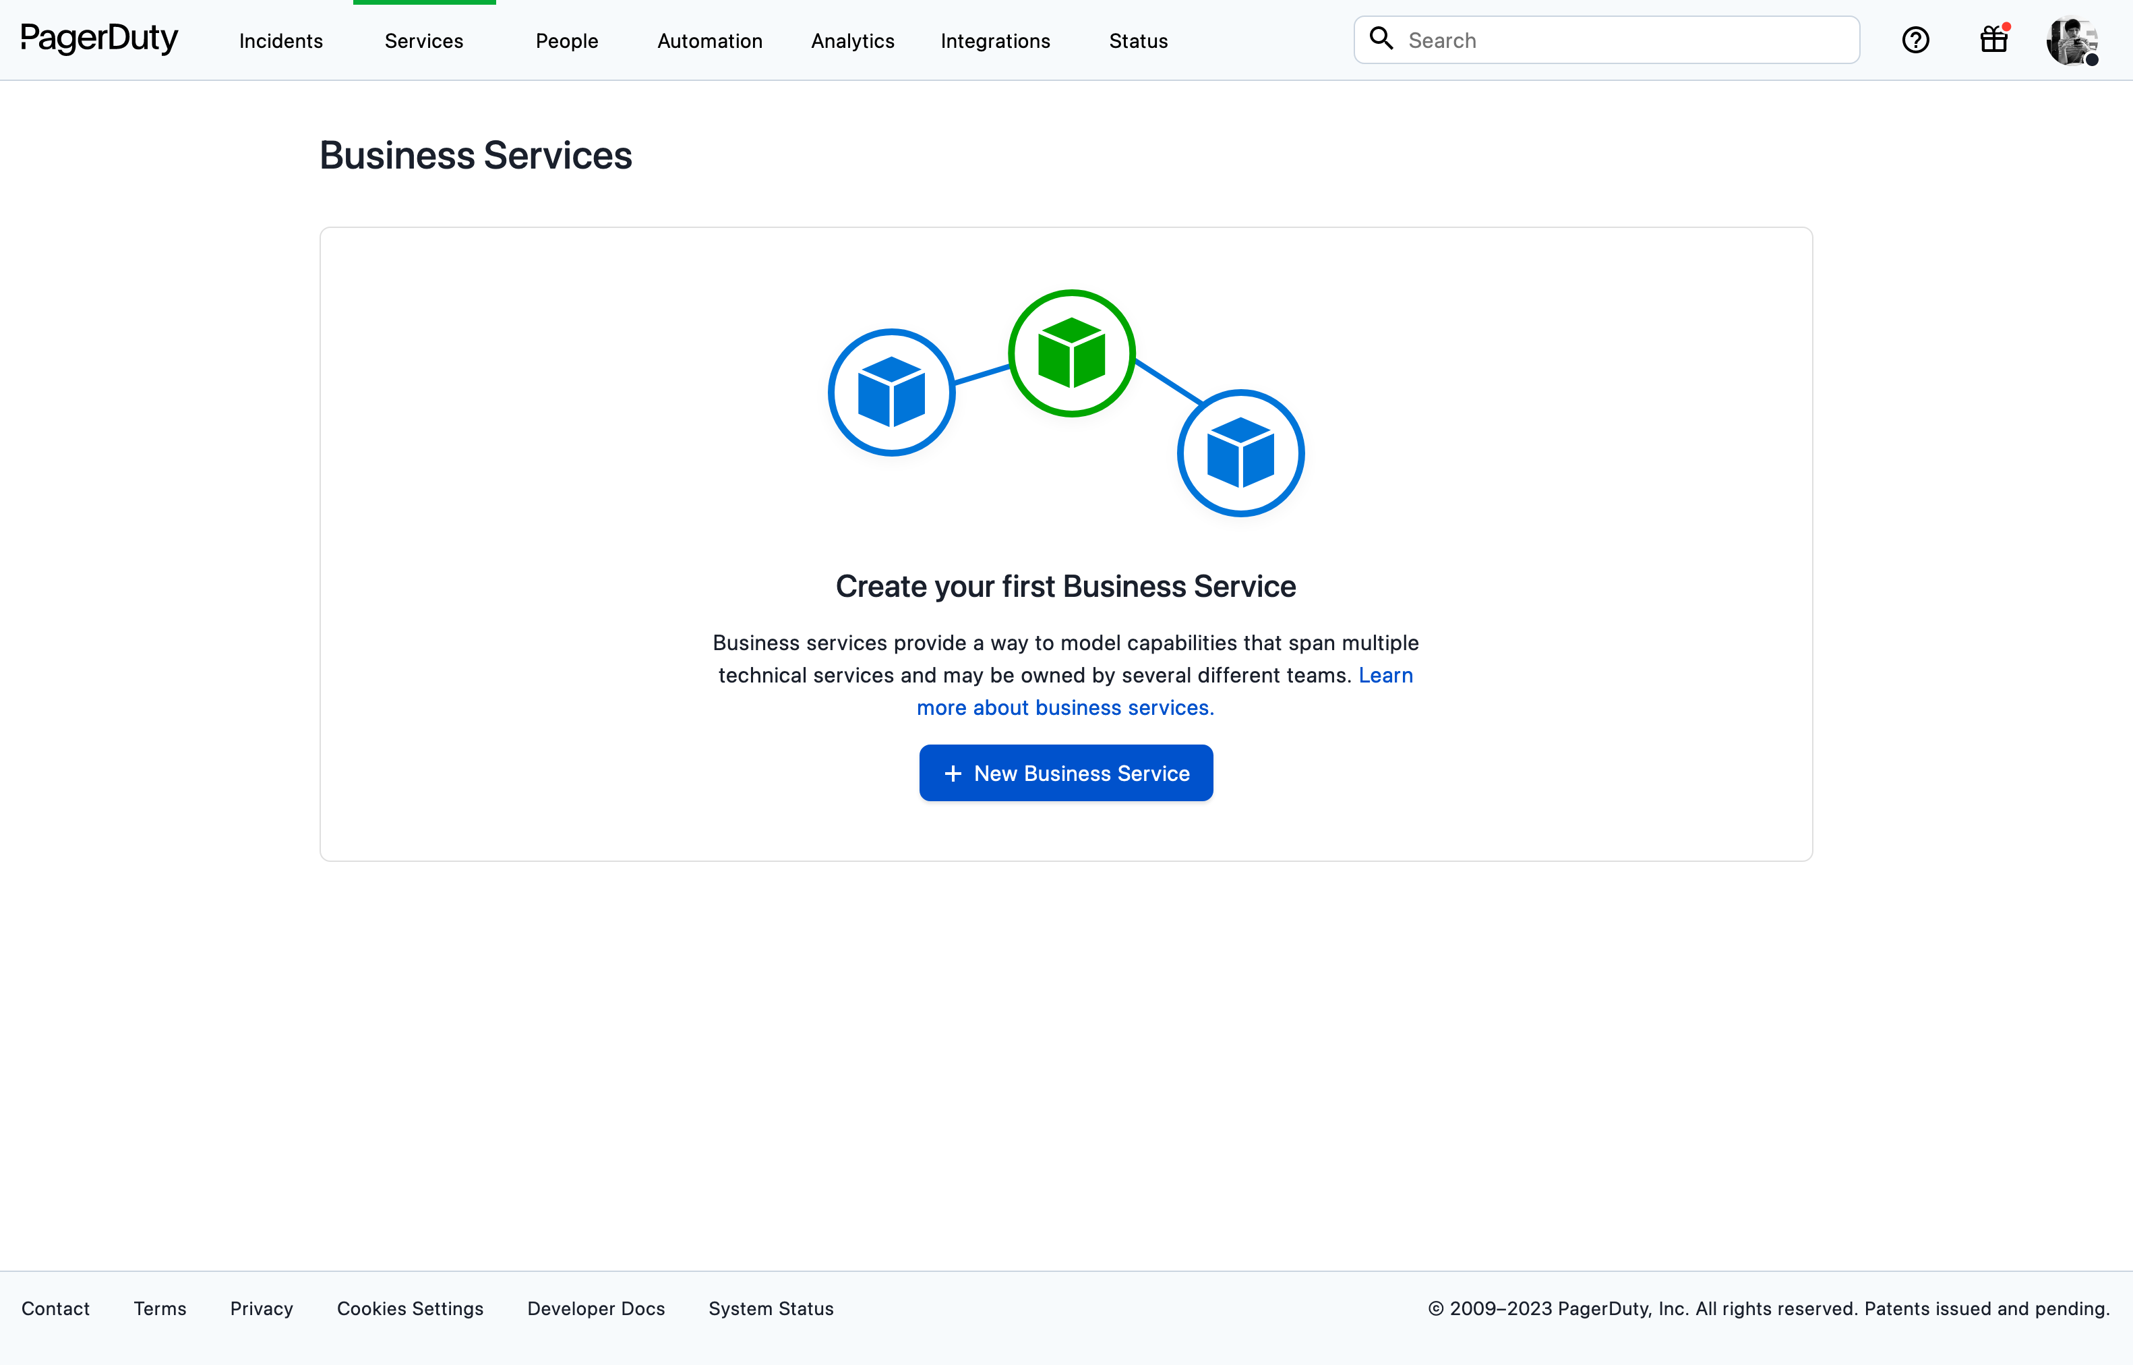Open the People menu
This screenshot has height=1365, width=2133.
coord(567,40)
